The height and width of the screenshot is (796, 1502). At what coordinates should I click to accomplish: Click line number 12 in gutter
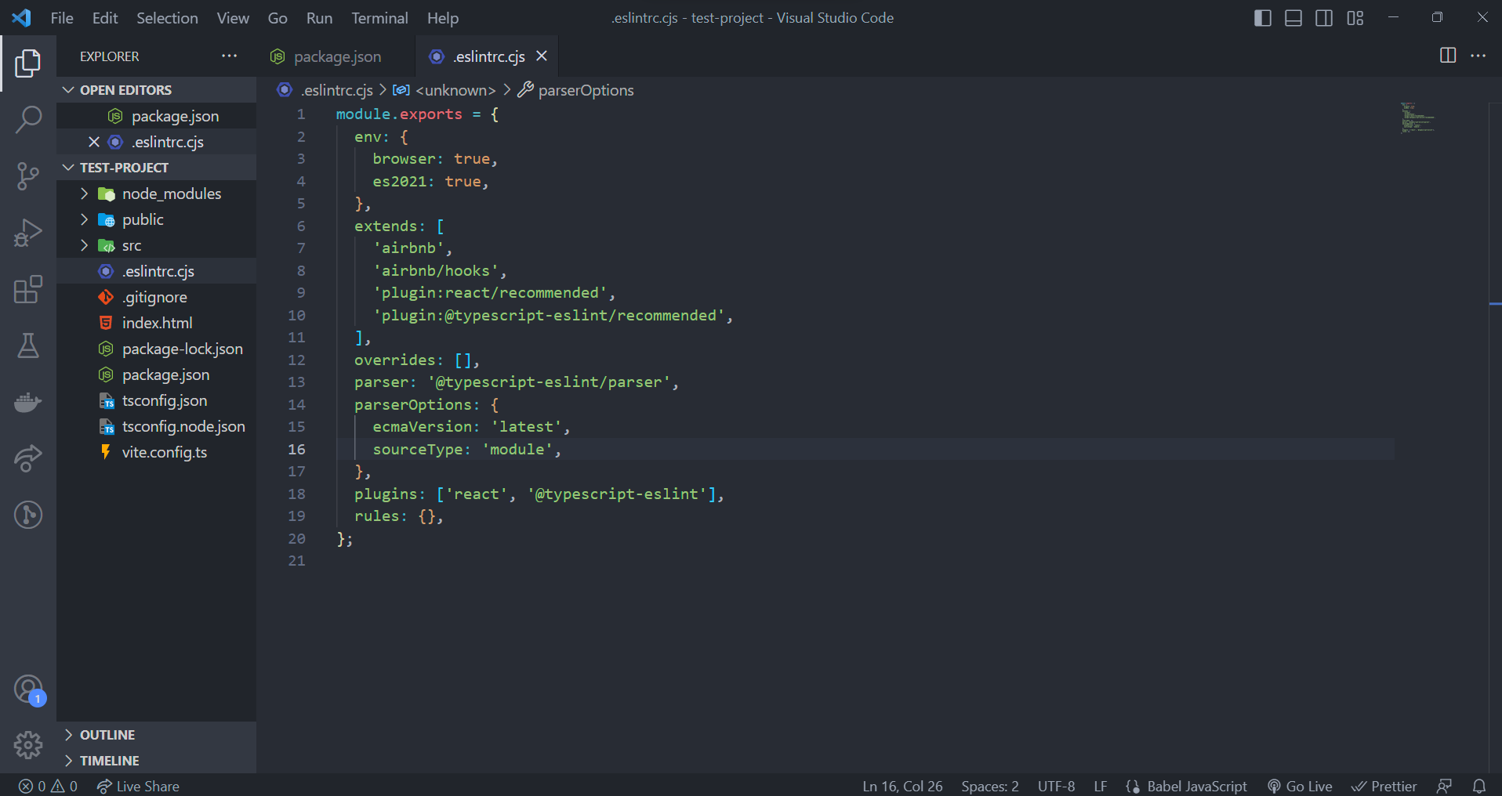click(296, 360)
